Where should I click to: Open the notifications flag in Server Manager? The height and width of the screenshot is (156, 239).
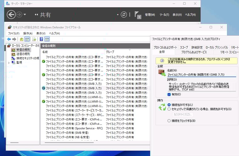(137, 14)
